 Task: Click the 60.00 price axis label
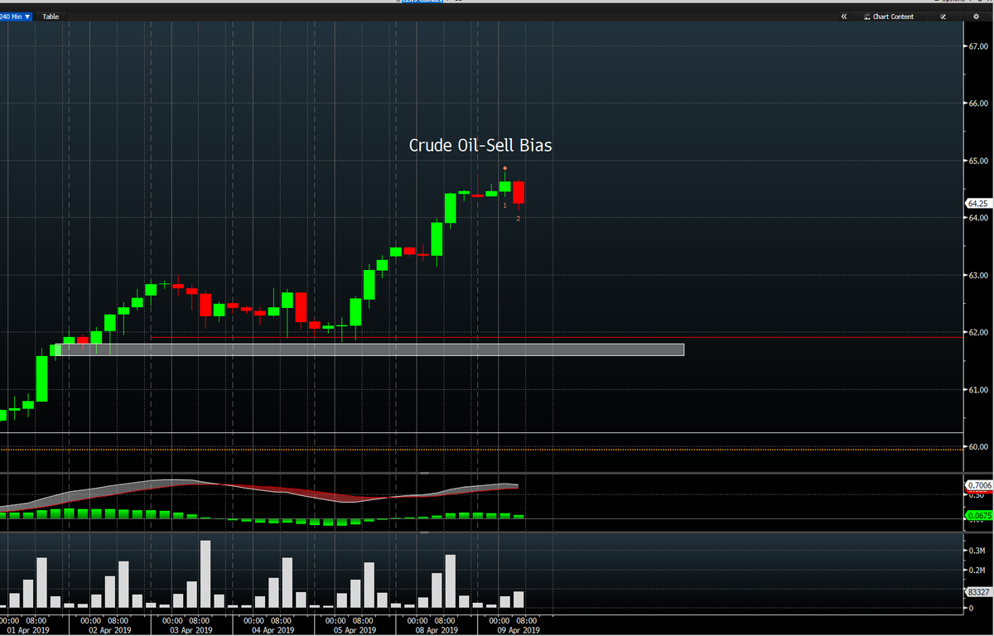978,447
